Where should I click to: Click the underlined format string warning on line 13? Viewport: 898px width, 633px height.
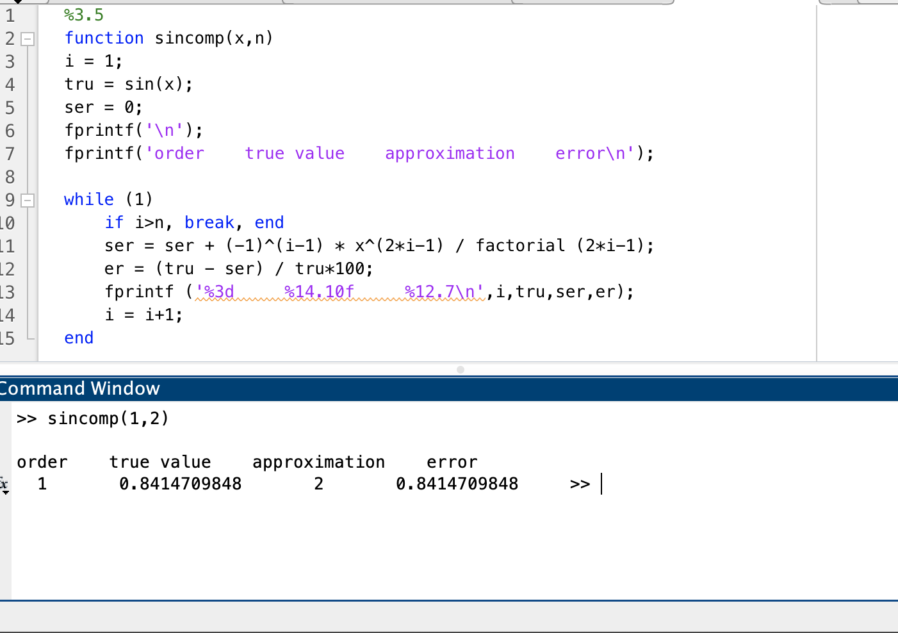tap(339, 292)
